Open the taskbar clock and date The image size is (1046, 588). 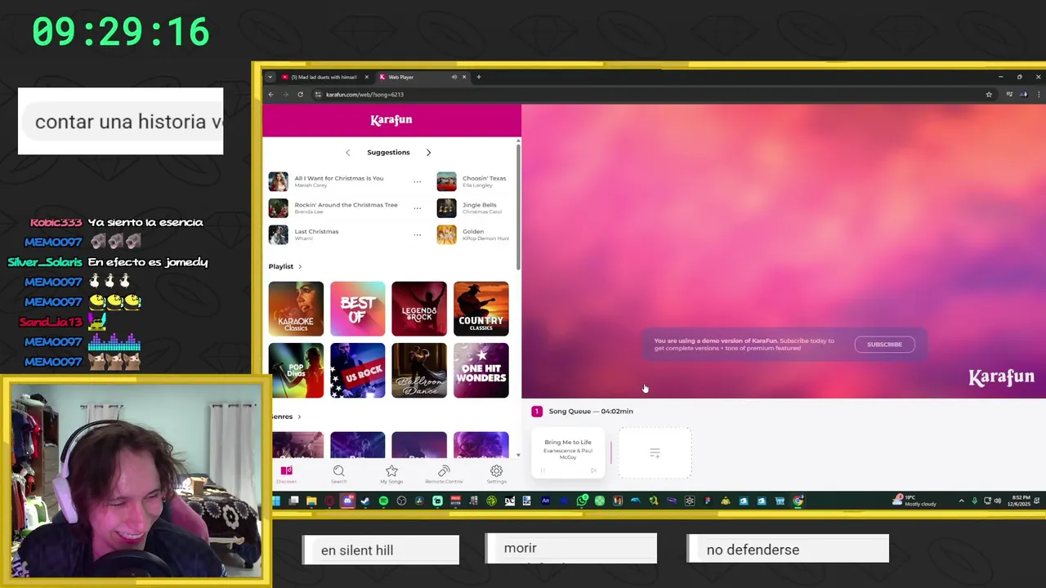(1020, 501)
